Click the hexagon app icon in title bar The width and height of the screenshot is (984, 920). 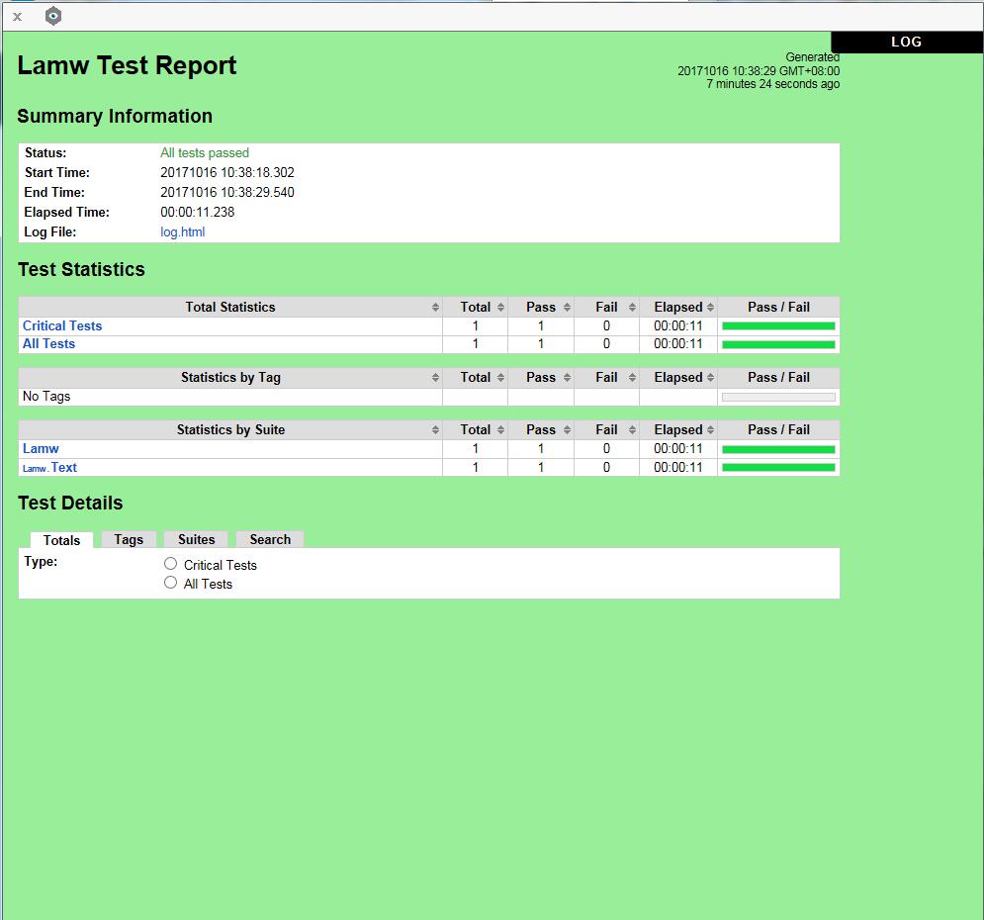53,16
